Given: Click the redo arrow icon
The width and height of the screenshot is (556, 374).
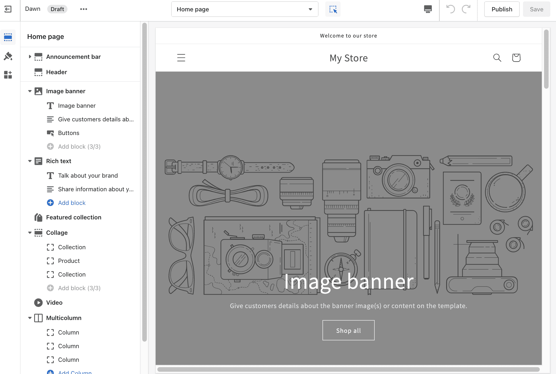Looking at the screenshot, I should 467,9.
